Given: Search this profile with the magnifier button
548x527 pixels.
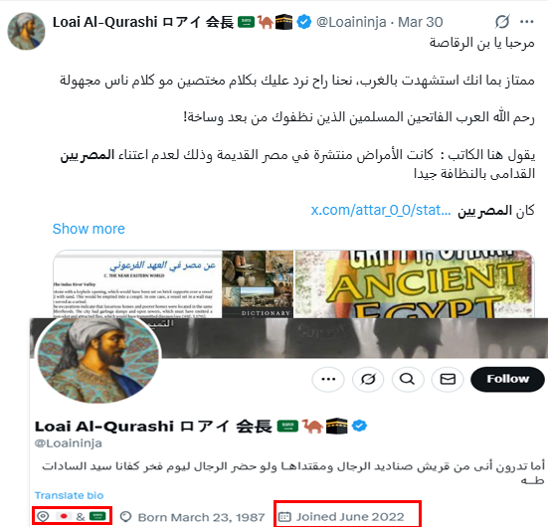Looking at the screenshot, I should tap(408, 379).
